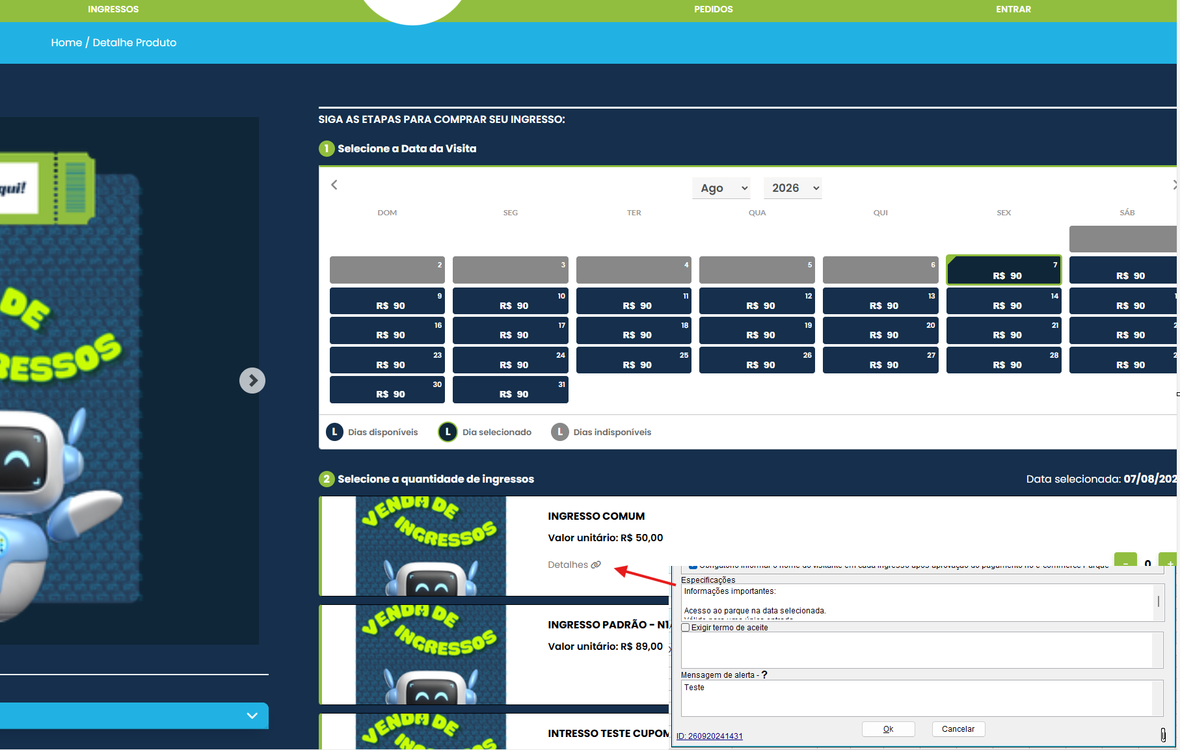
Task: Click the Selecione a quantidade de ingressos heading
Action: tap(436, 479)
